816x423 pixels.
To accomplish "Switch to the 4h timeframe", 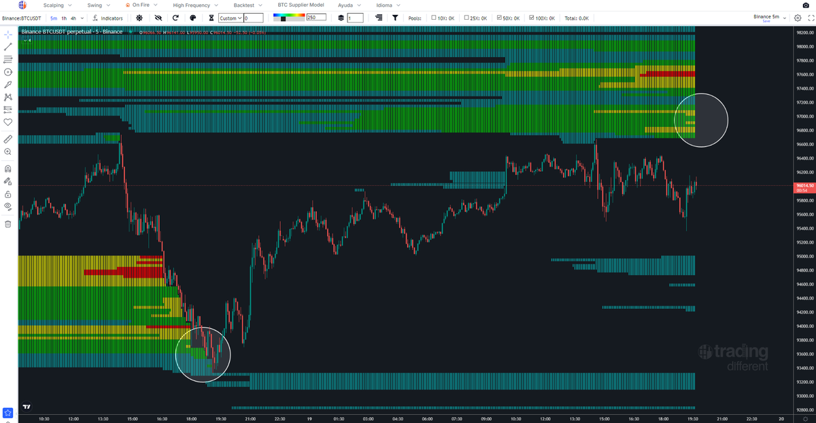I will point(73,18).
